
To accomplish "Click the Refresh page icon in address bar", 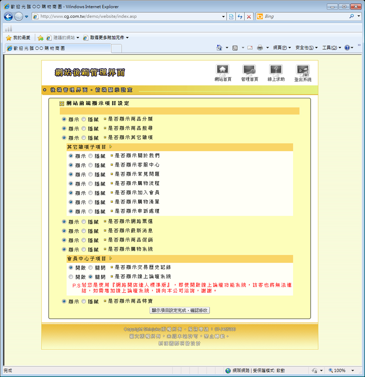I will [x=240, y=17].
